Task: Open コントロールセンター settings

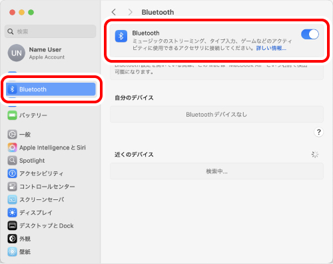Action: (51, 187)
